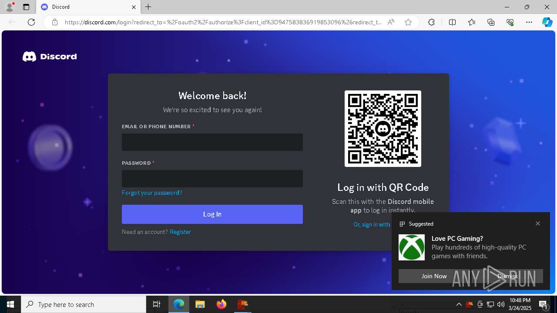Screen dimensions: 557x313
Task: Open the volume speaker tray icon
Action: 501,304
